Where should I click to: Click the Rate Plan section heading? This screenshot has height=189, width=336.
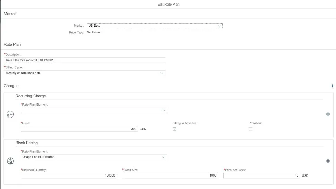click(12, 44)
